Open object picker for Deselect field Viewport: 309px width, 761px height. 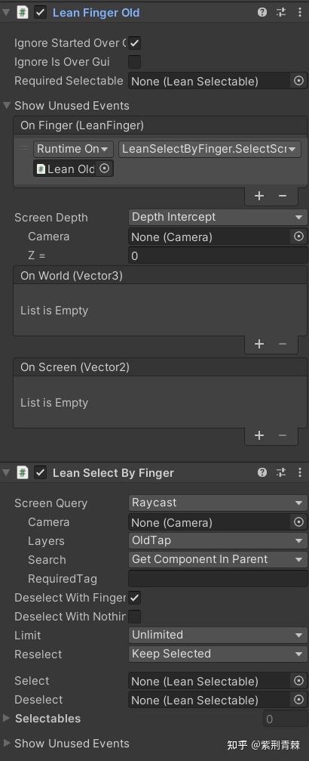[x=299, y=700]
